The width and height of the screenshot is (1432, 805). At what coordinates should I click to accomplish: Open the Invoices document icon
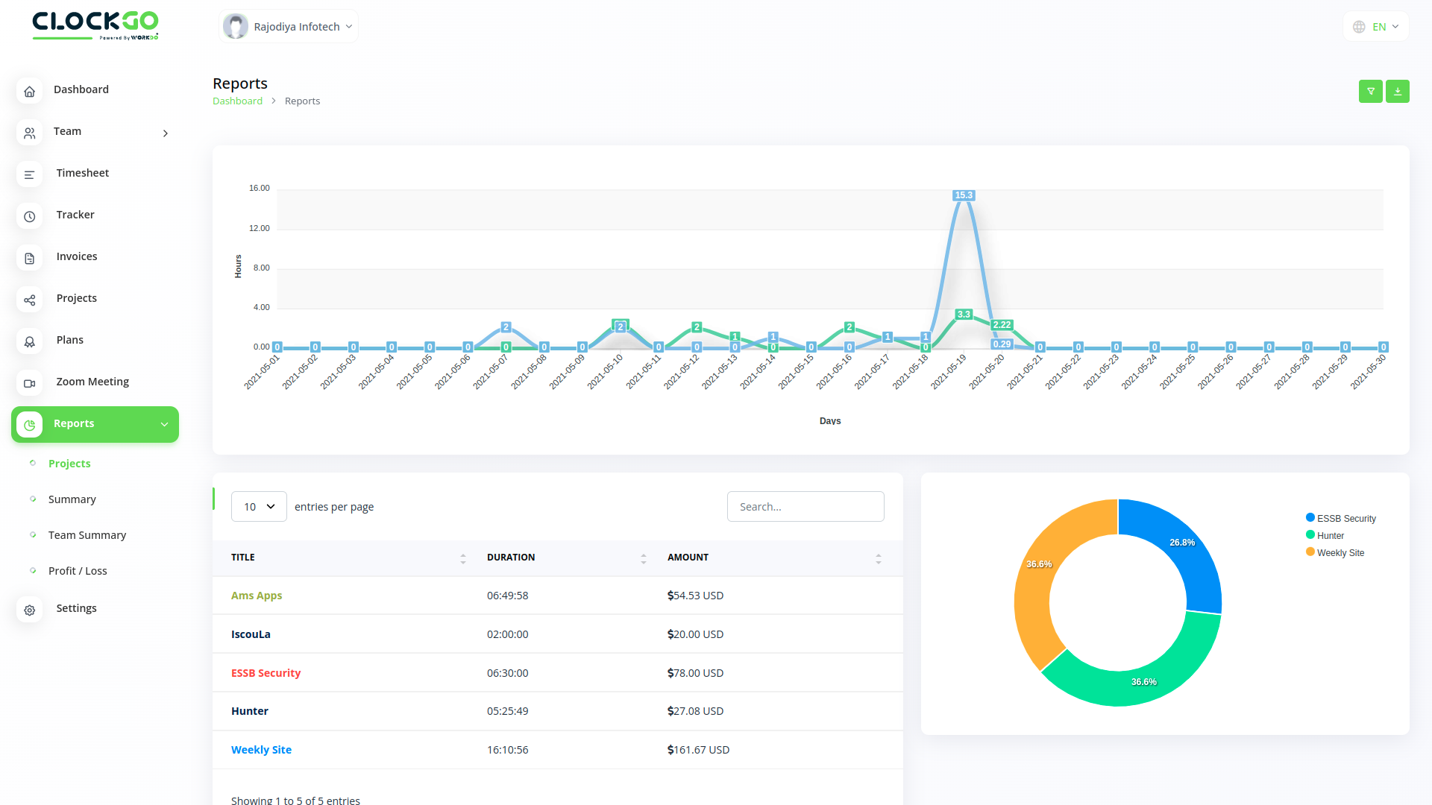click(x=29, y=258)
